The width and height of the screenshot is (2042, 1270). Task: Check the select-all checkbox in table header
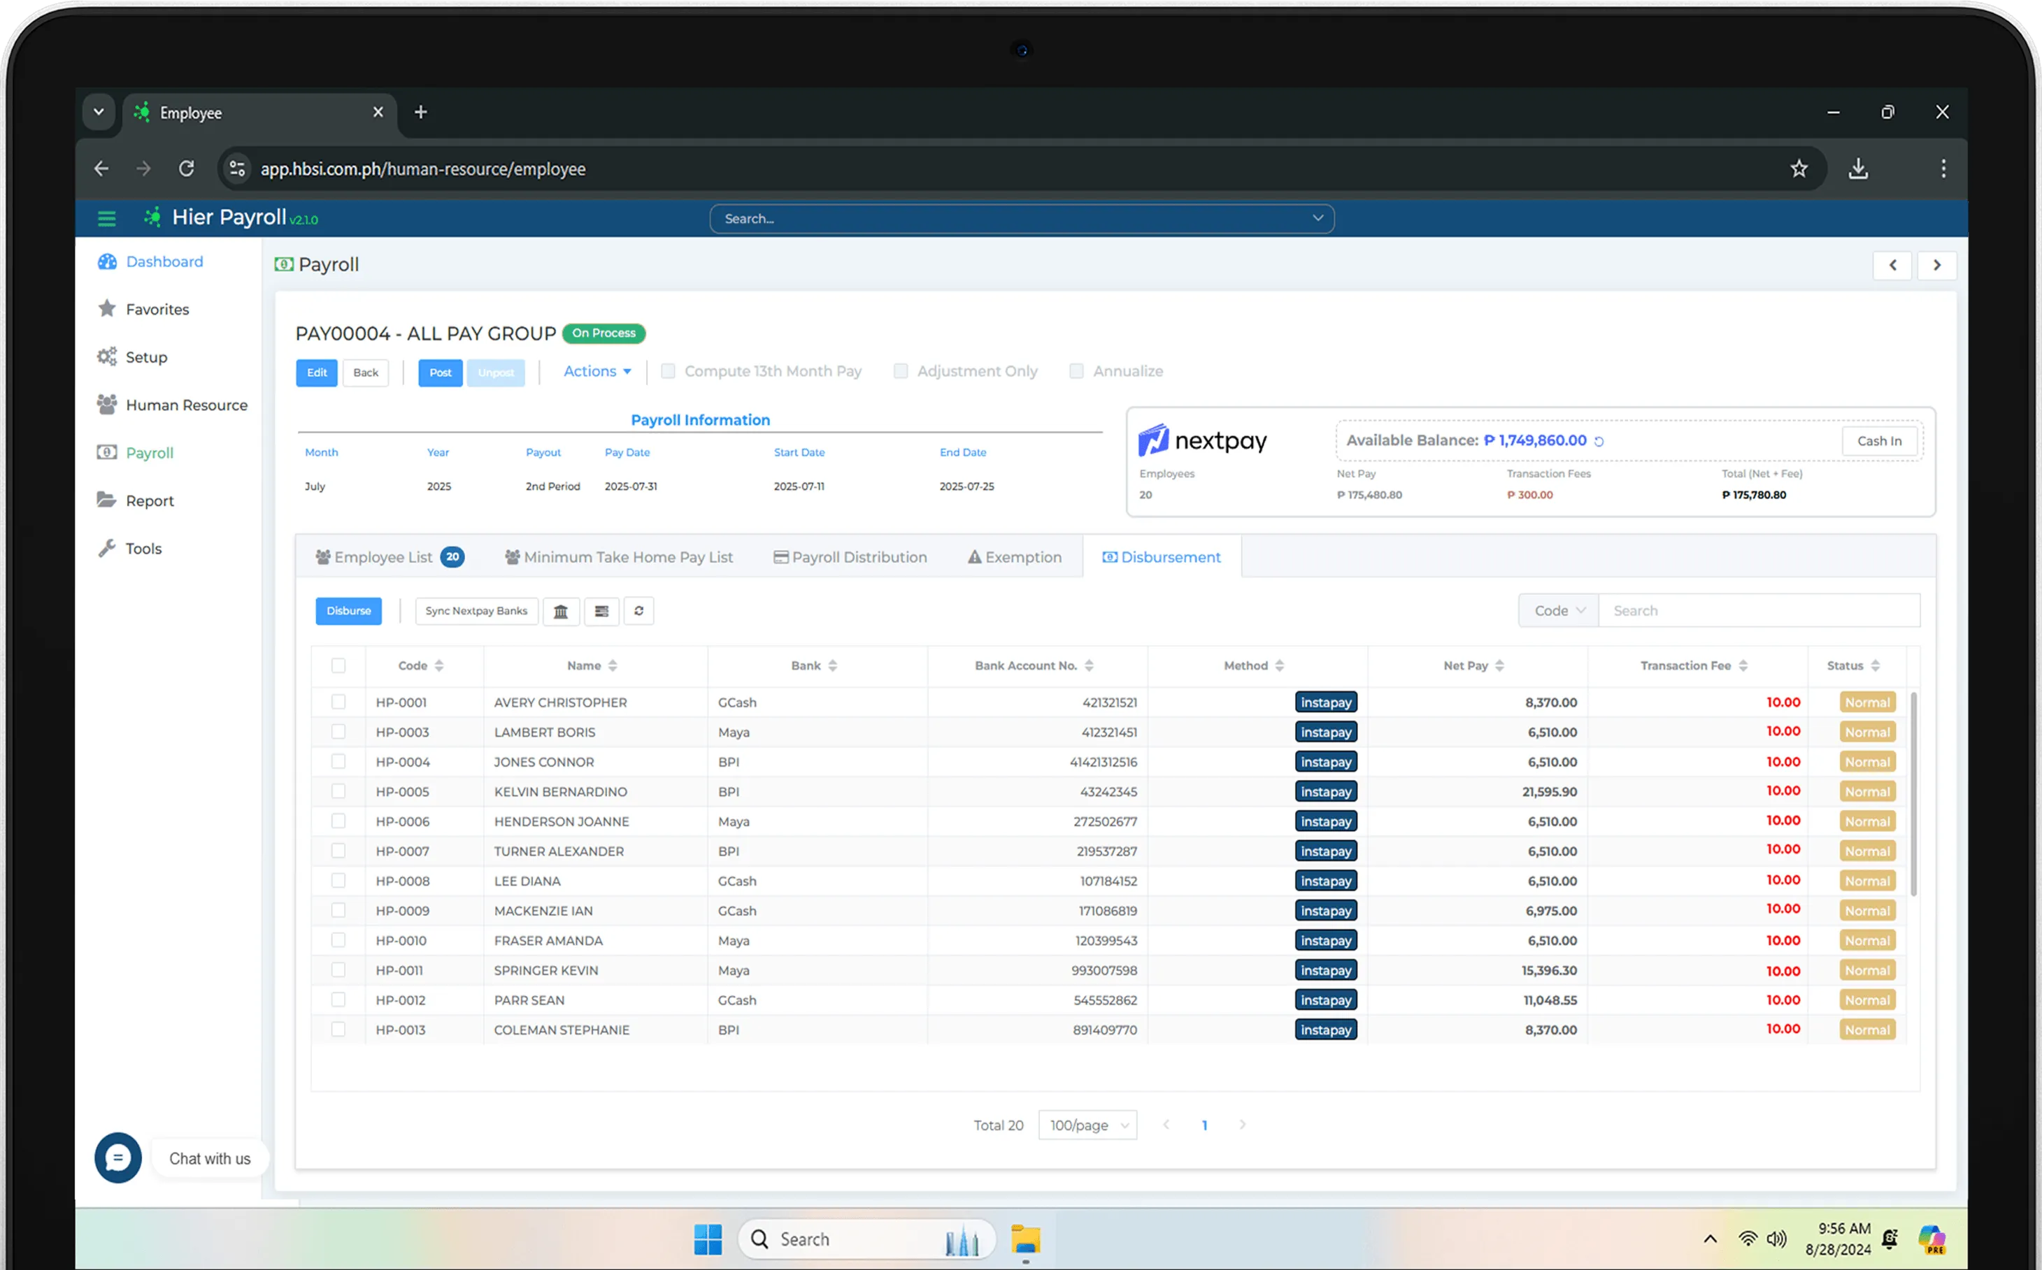point(338,665)
